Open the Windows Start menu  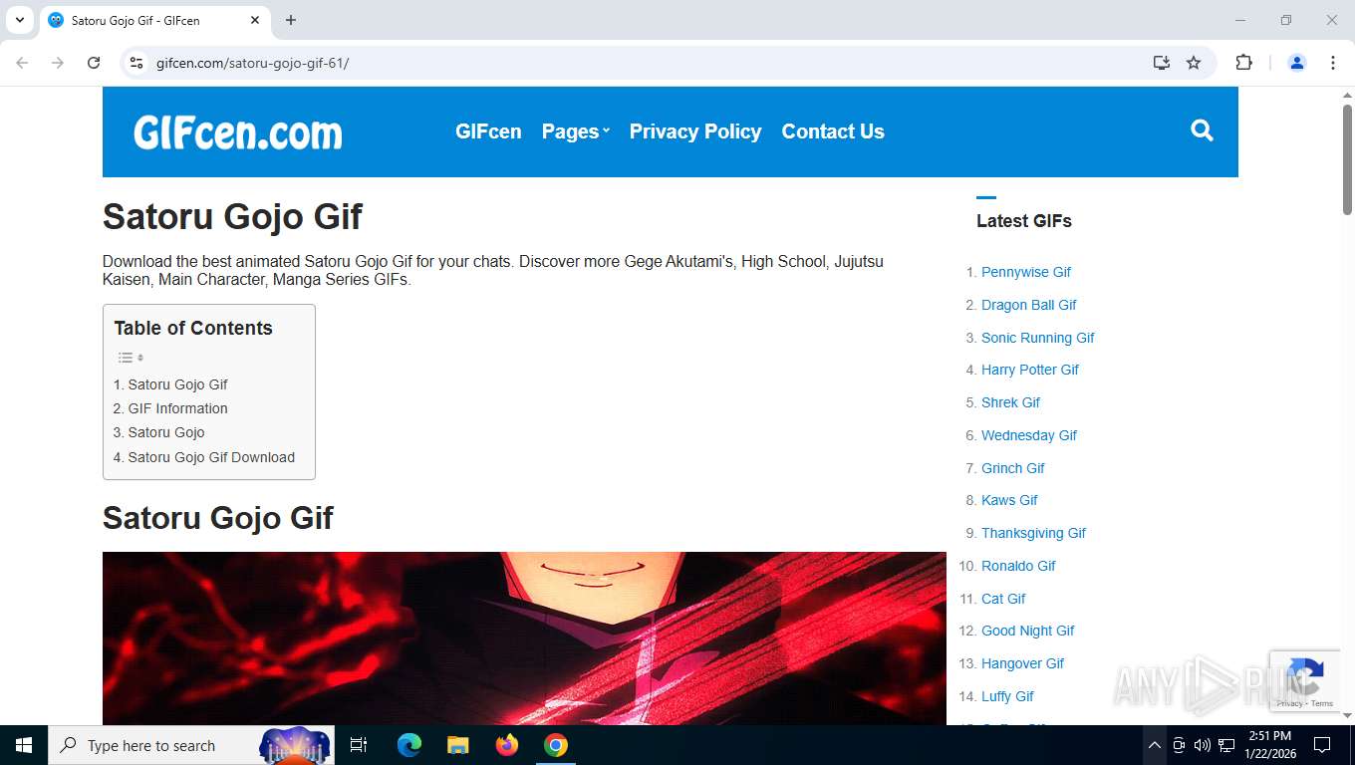click(x=23, y=745)
